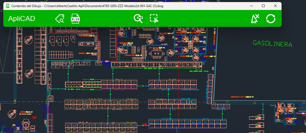Select cell number 8 in numbered row
Image resolution: width=306 pixels, height=133 pixels.
coord(154,65)
